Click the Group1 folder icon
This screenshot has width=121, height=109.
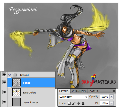coord(15,75)
